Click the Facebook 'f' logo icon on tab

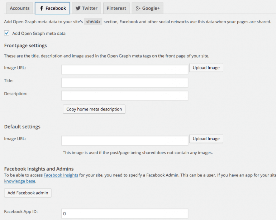click(x=42, y=8)
